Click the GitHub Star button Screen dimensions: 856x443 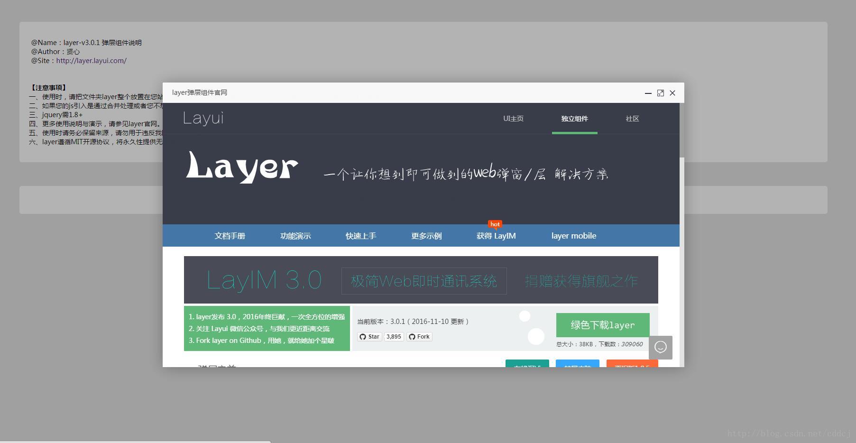(x=369, y=337)
